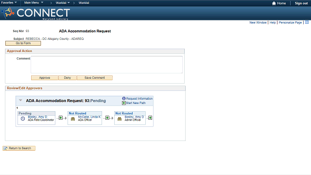Click the Start New Path plus icon
This screenshot has height=175, width=311.
[x=124, y=103]
